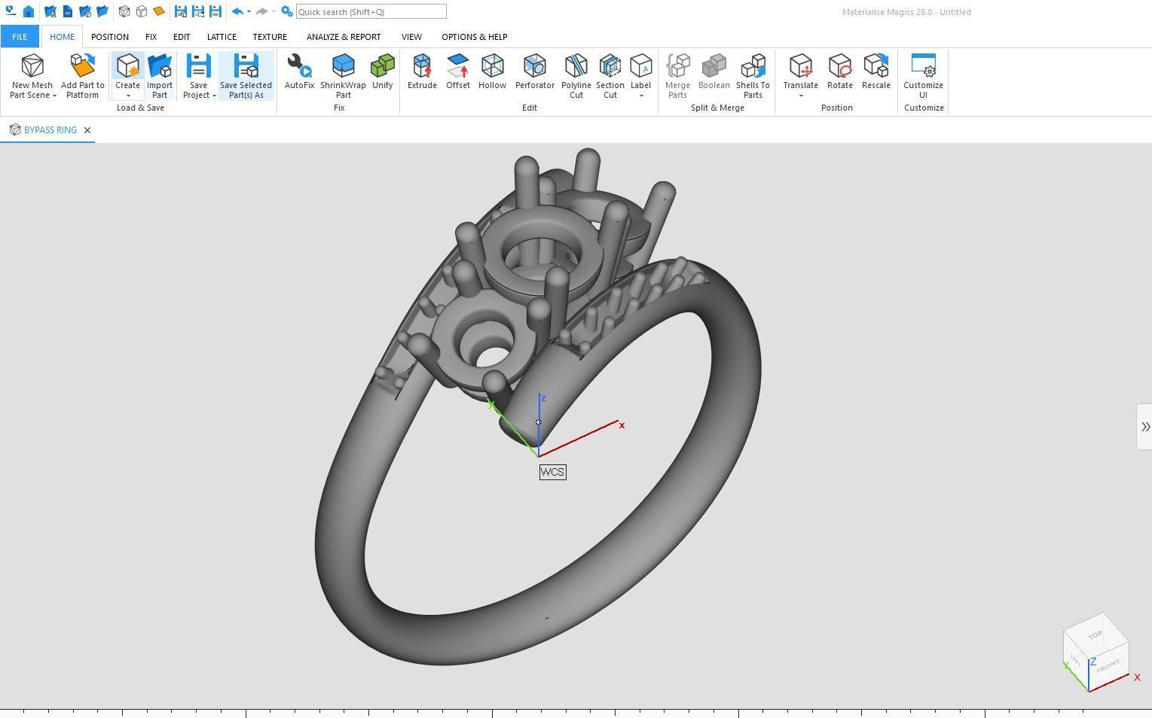The image size is (1152, 718).
Task: Open the EDIT ribbon tab
Action: point(182,36)
